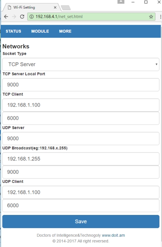Reload the page with the refresh icon

[x=22, y=17]
